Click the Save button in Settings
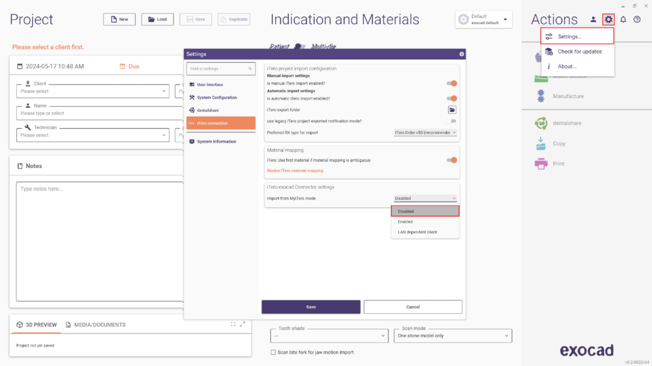 tap(311, 307)
